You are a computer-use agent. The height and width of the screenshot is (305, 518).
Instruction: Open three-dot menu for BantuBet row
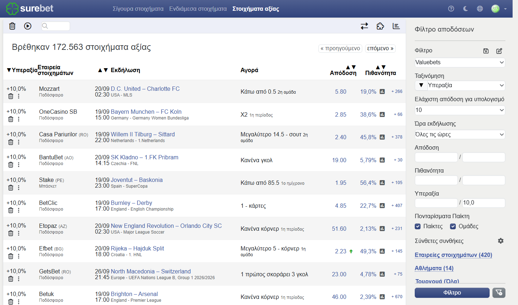[19, 165]
